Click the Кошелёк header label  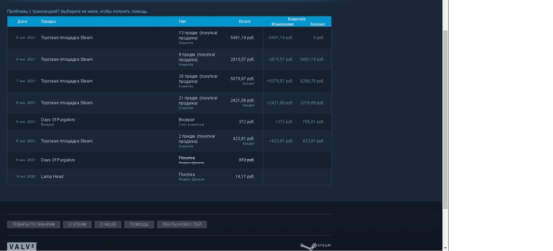click(297, 19)
